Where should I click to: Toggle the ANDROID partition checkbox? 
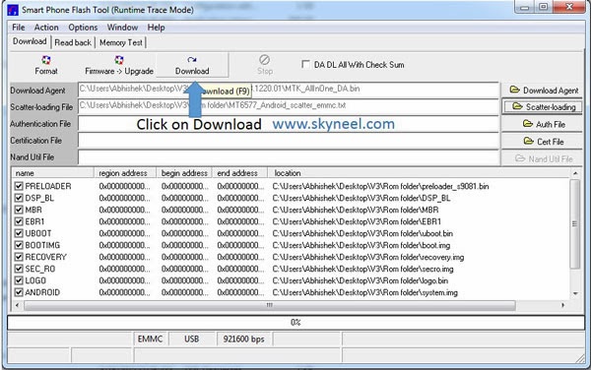pos(19,292)
